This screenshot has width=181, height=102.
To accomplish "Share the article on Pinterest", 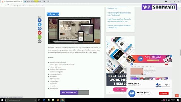I will pyautogui.click(x=40, y=33).
